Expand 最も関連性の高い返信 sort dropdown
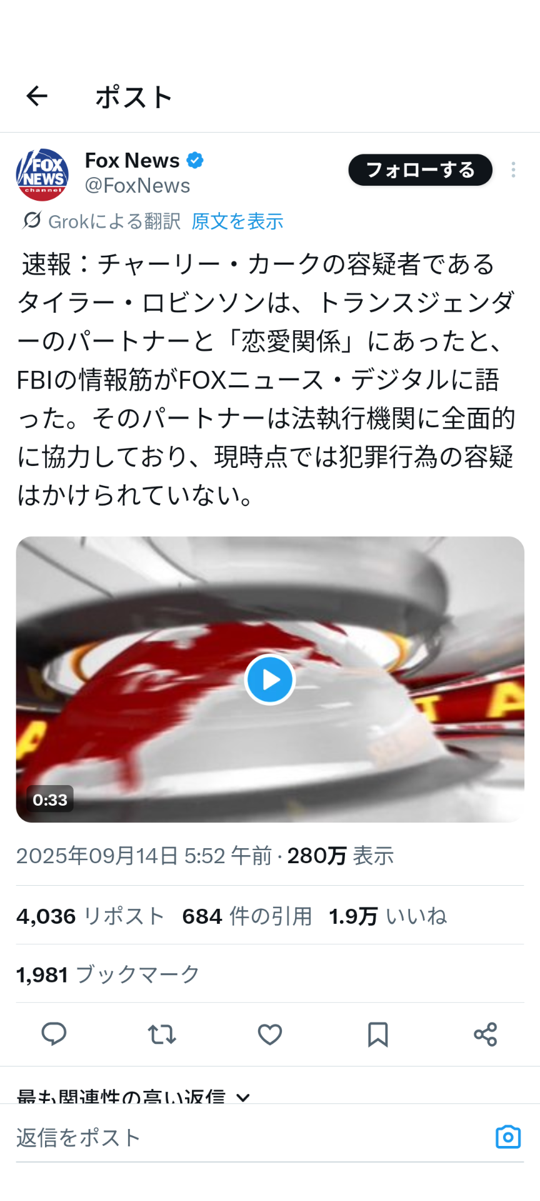540x1201 pixels. coord(133,1097)
